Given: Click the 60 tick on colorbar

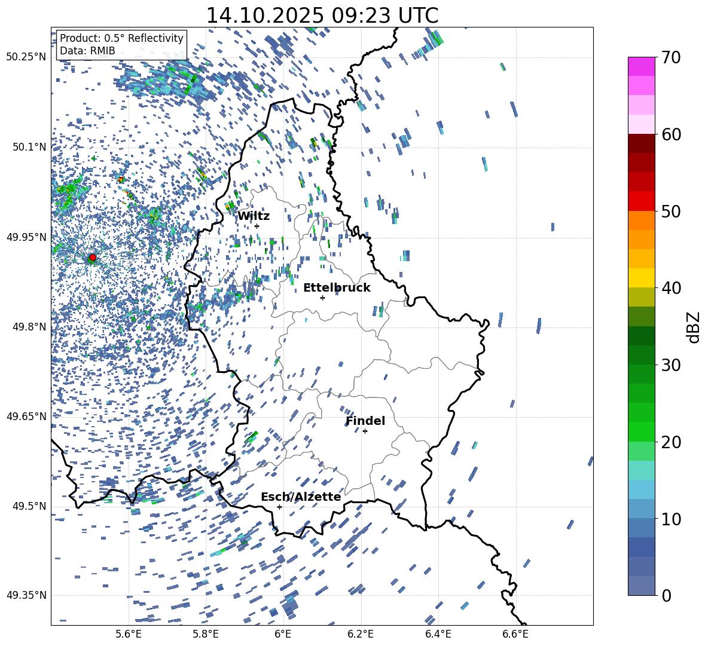Looking at the screenshot, I should (x=671, y=134).
